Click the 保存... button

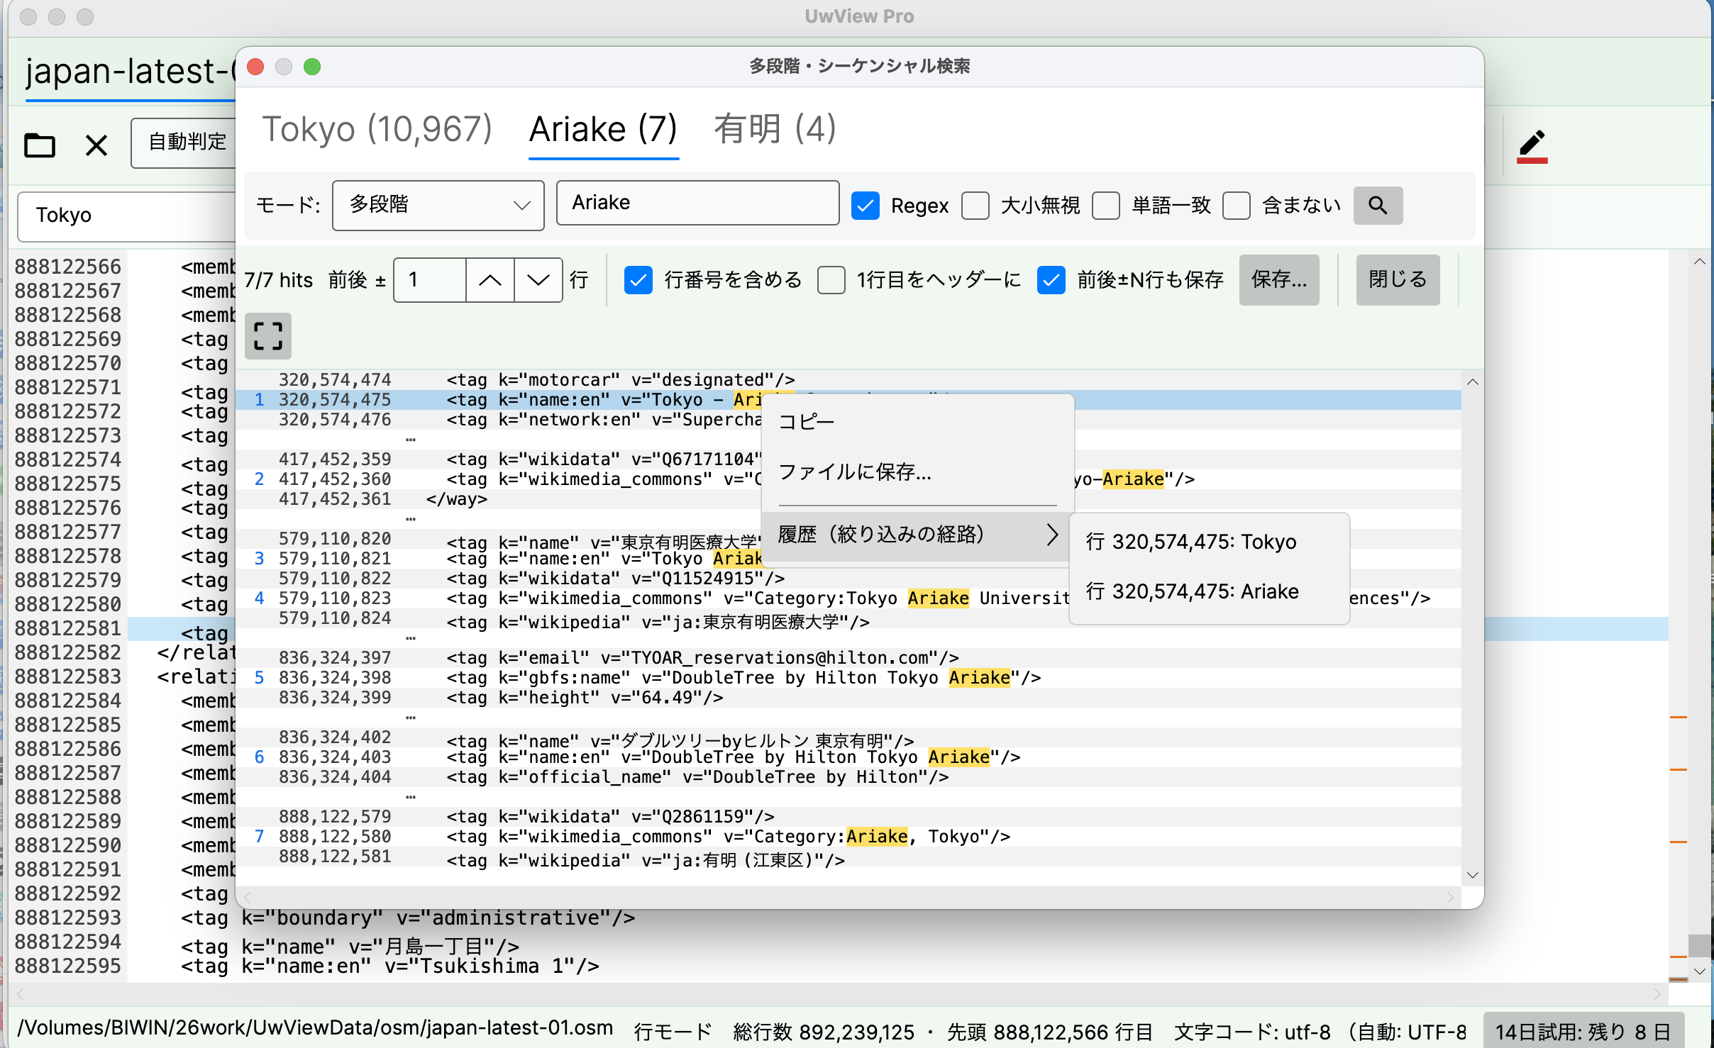click(1279, 280)
